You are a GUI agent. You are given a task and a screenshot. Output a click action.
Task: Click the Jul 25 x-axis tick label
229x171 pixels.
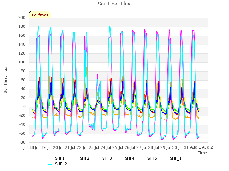[112, 147]
